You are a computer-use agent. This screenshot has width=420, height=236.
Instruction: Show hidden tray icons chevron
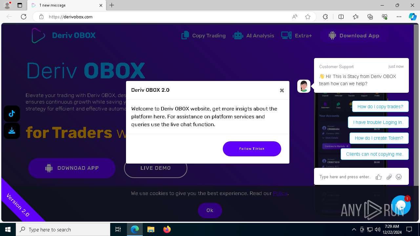pos(354,229)
